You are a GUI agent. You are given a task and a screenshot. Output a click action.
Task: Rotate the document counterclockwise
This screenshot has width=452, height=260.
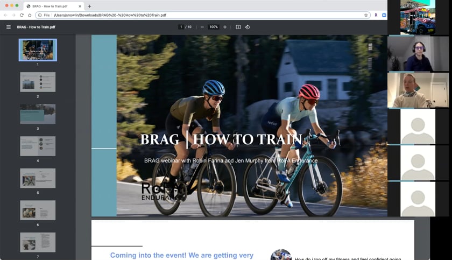tap(248, 27)
